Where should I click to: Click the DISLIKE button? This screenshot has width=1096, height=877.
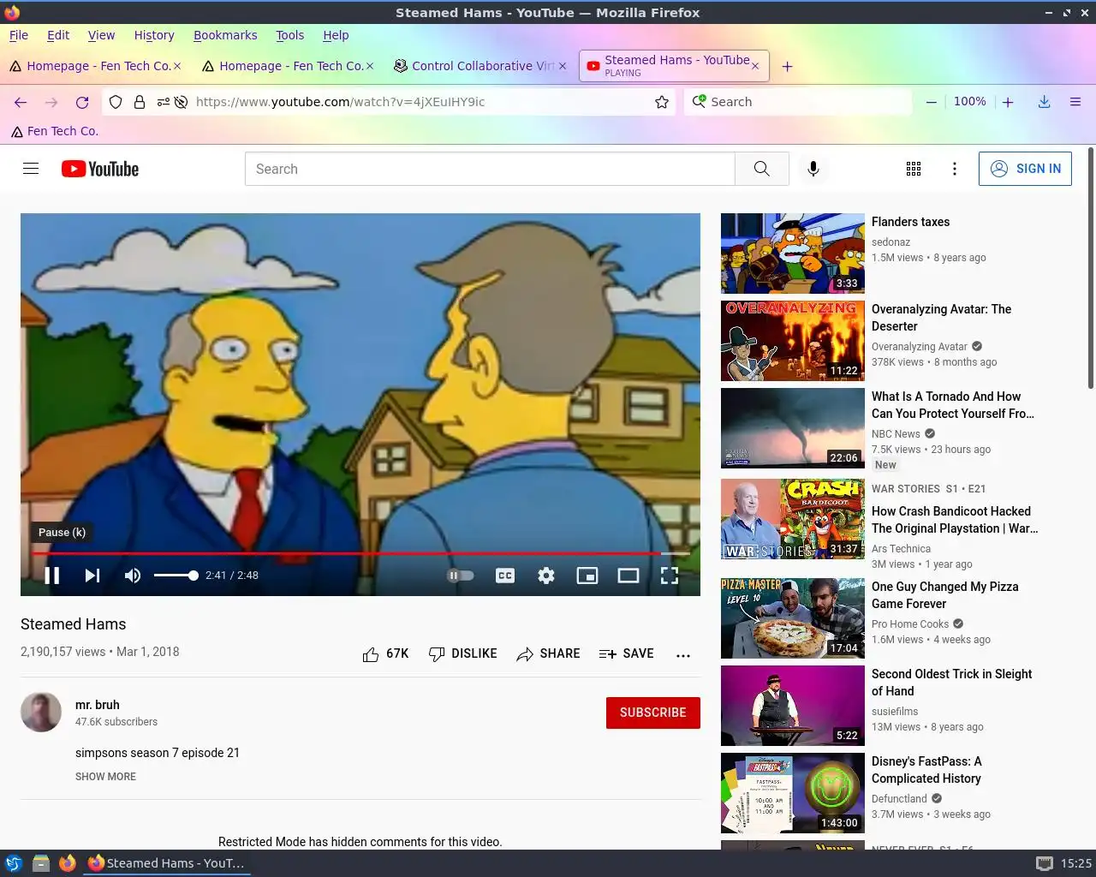(x=462, y=653)
